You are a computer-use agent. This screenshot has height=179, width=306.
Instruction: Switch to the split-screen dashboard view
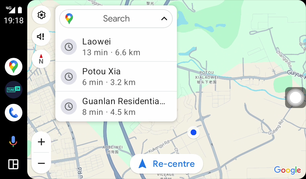click(13, 164)
